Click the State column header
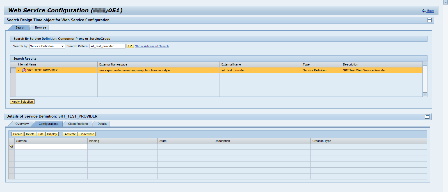Screen dimensions: 448x192 tap(185, 141)
